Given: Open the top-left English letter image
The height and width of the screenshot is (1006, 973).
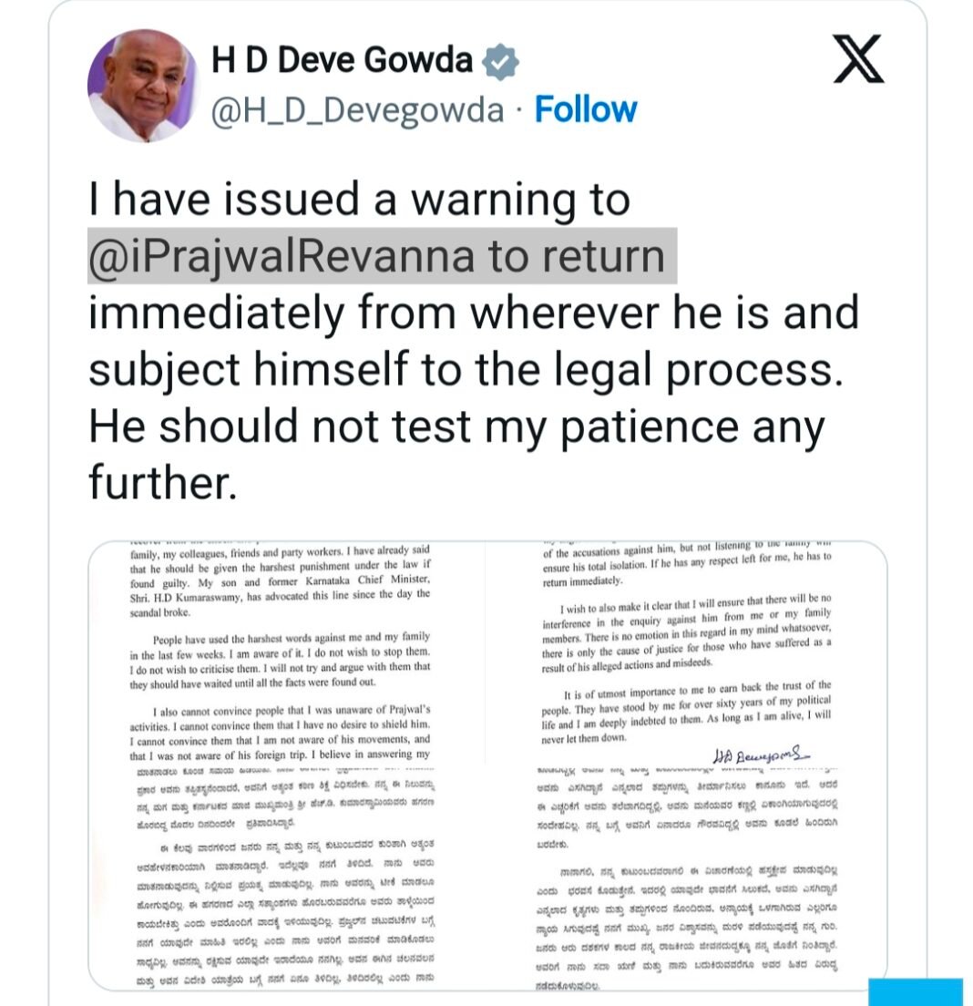Looking at the screenshot, I should click(286, 653).
